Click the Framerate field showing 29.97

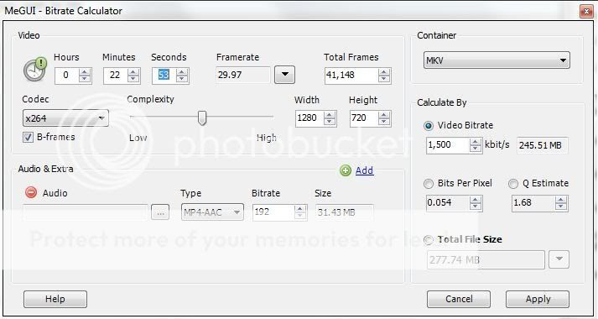click(243, 75)
